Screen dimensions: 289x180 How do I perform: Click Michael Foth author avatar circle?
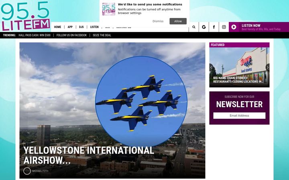tap(27, 171)
